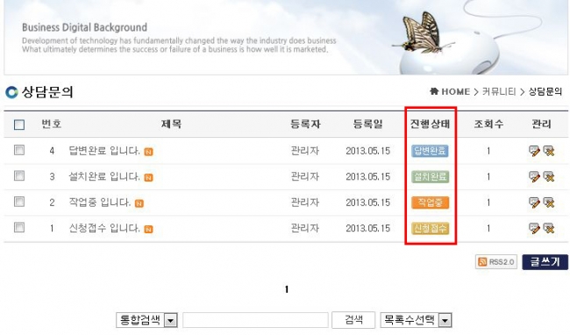Click the 제목 column header
Viewport: 570px width, 335px height.
pyautogui.click(x=171, y=125)
